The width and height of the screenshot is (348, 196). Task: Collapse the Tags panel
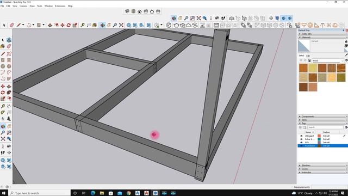tap(322, 123)
